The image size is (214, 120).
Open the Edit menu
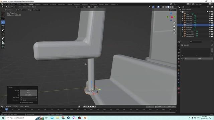pos(9,4)
